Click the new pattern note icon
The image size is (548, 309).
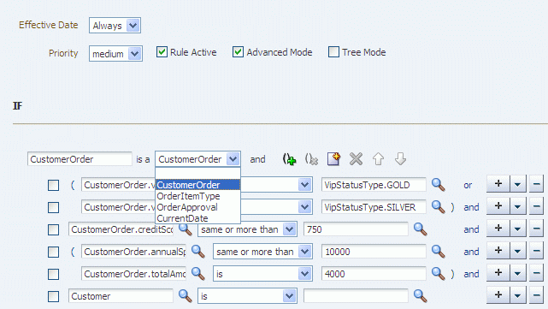coord(333,159)
